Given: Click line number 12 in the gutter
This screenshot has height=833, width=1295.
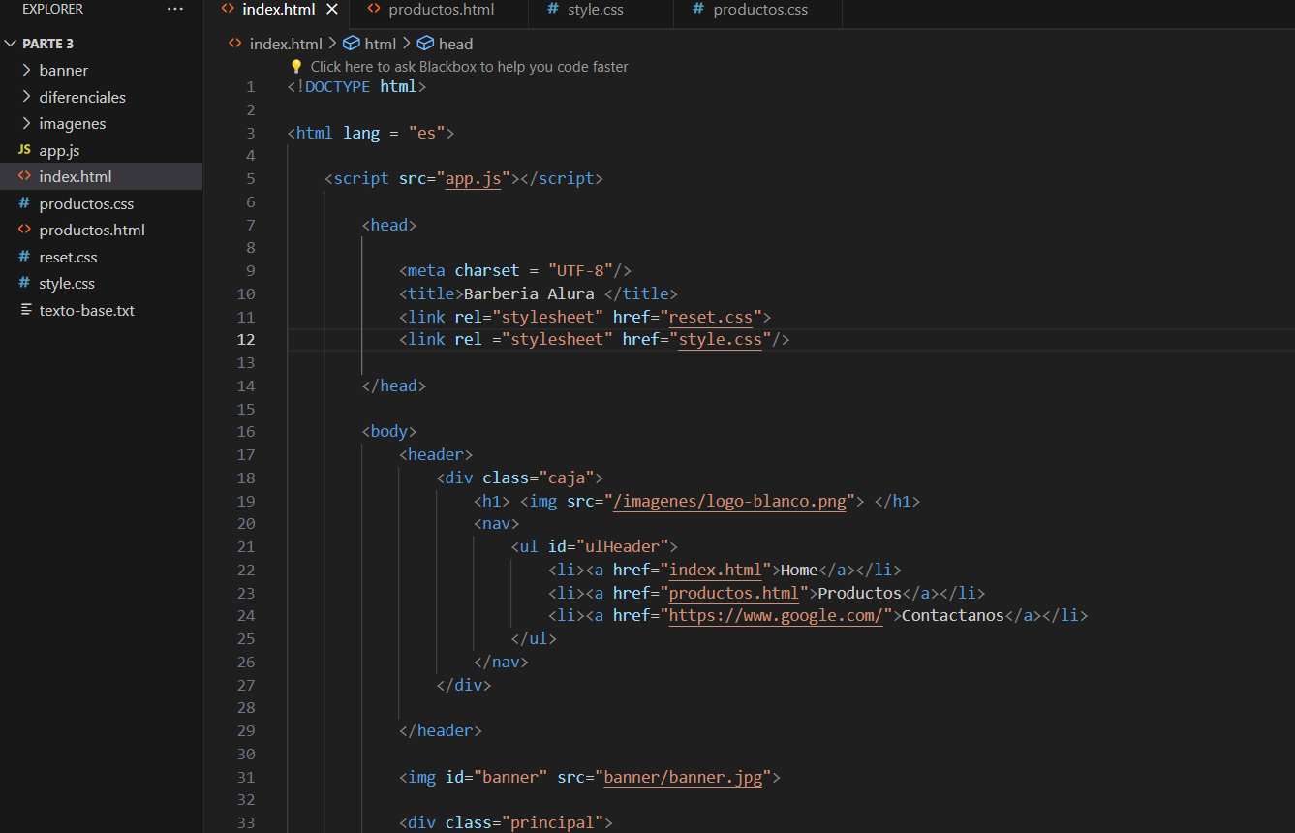Looking at the screenshot, I should [x=245, y=339].
